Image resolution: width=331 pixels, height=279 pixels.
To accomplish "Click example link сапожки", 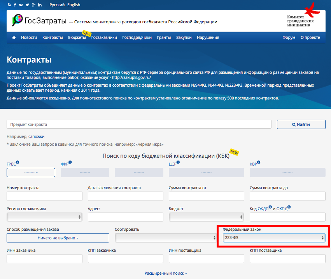I will pyautogui.click(x=36, y=136).
